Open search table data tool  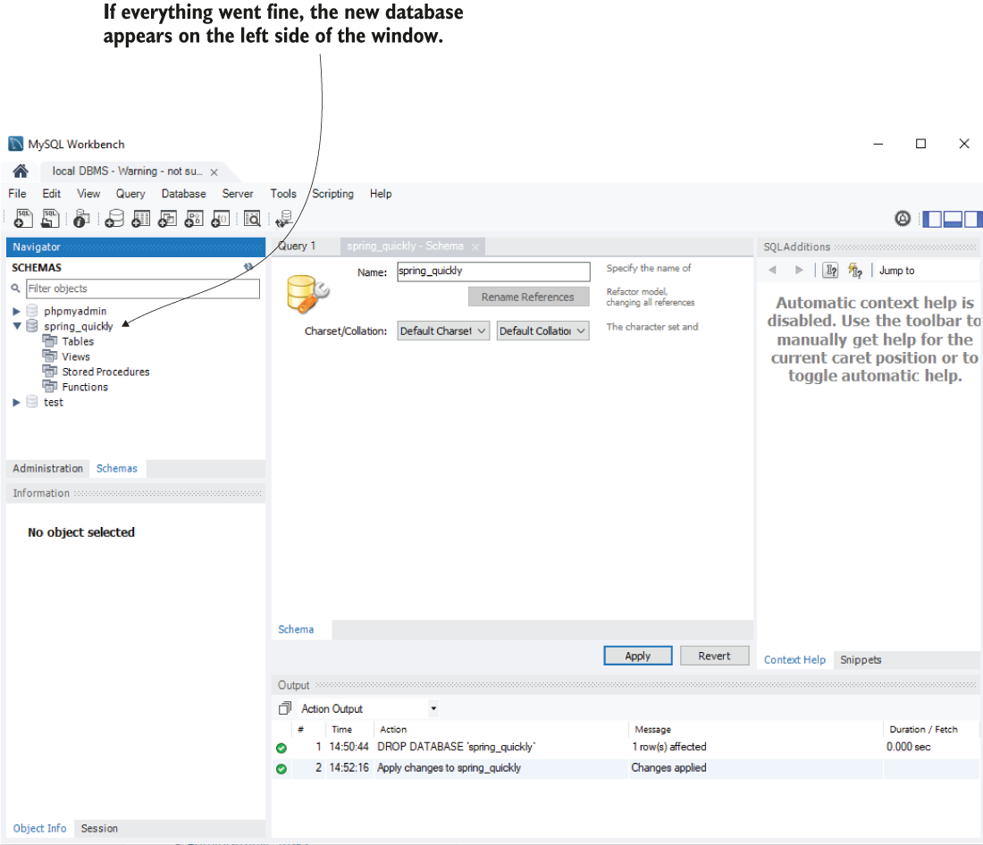(x=252, y=219)
